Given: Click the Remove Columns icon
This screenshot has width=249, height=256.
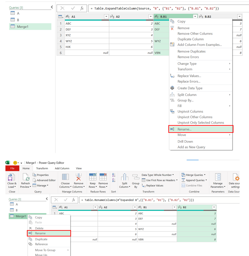Looking at the screenshot, I should (x=78, y=178).
